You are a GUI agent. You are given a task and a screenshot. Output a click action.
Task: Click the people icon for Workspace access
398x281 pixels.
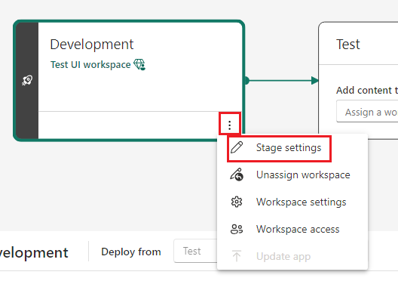click(x=237, y=229)
